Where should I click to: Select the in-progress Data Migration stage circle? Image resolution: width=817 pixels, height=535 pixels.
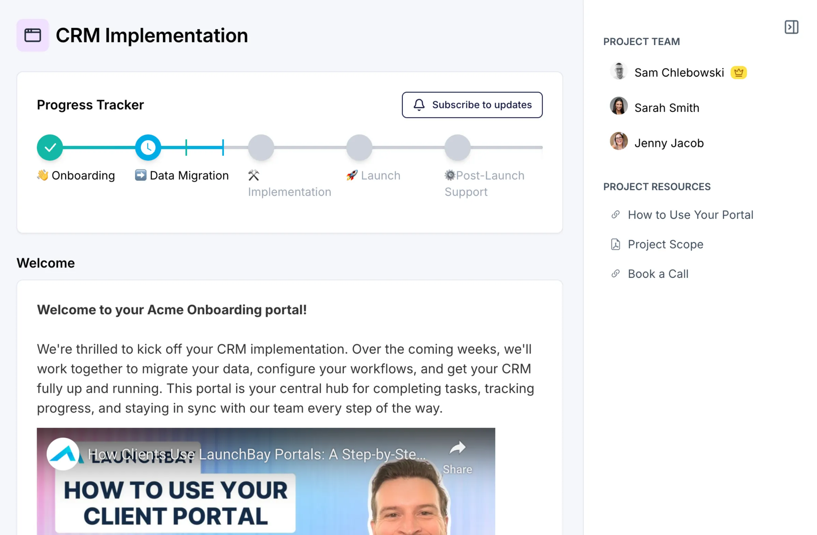[x=148, y=147]
